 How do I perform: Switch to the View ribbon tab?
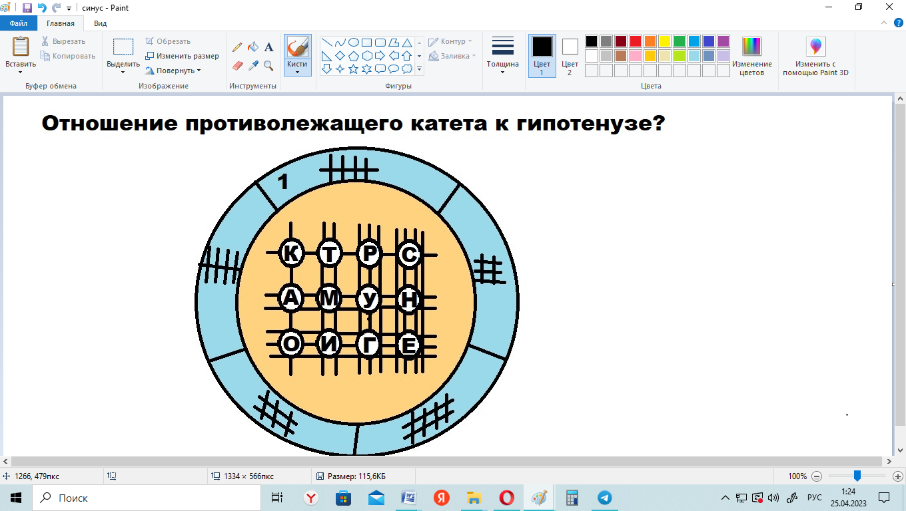pos(100,23)
